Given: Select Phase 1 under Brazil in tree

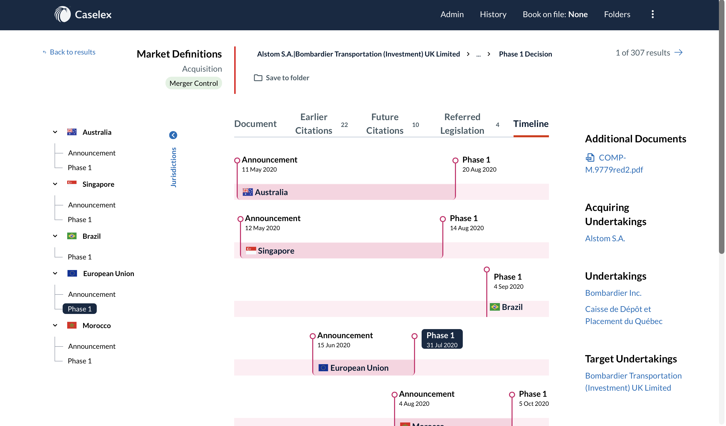Looking at the screenshot, I should click(x=80, y=257).
